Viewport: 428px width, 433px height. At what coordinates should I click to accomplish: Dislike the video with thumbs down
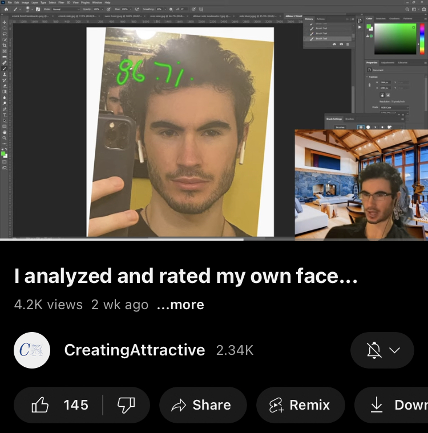[x=126, y=405]
